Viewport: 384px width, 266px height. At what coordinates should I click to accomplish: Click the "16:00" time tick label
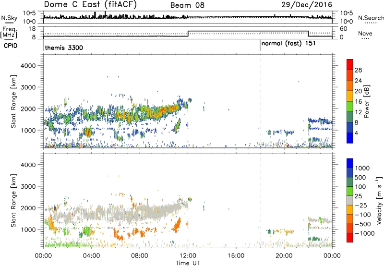[236, 256]
